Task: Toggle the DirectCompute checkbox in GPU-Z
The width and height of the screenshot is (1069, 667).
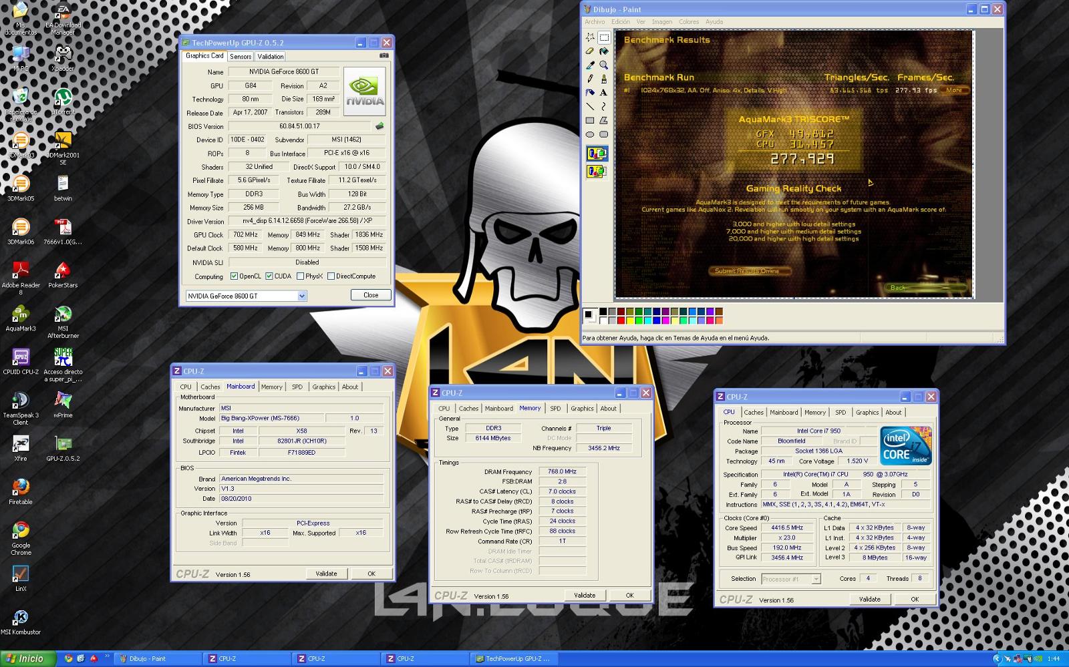Action: tap(331, 276)
